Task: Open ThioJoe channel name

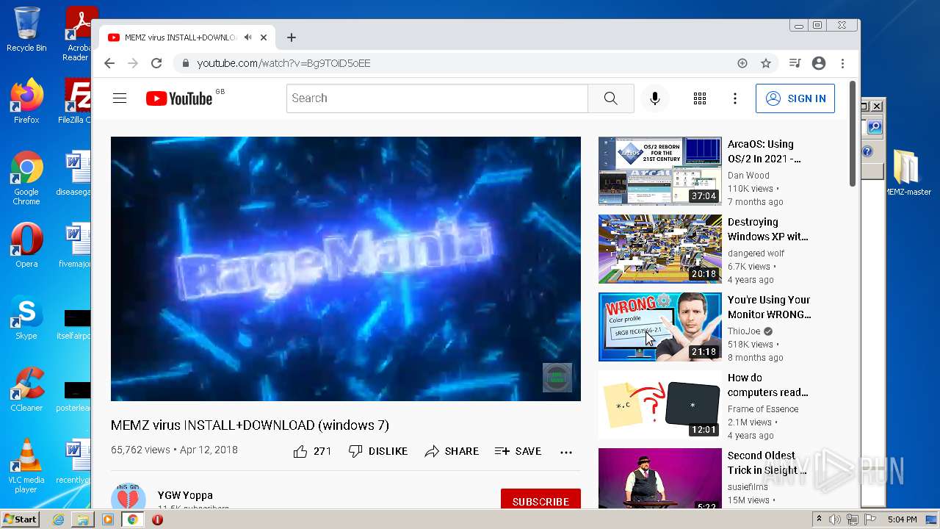Action: [x=744, y=331]
